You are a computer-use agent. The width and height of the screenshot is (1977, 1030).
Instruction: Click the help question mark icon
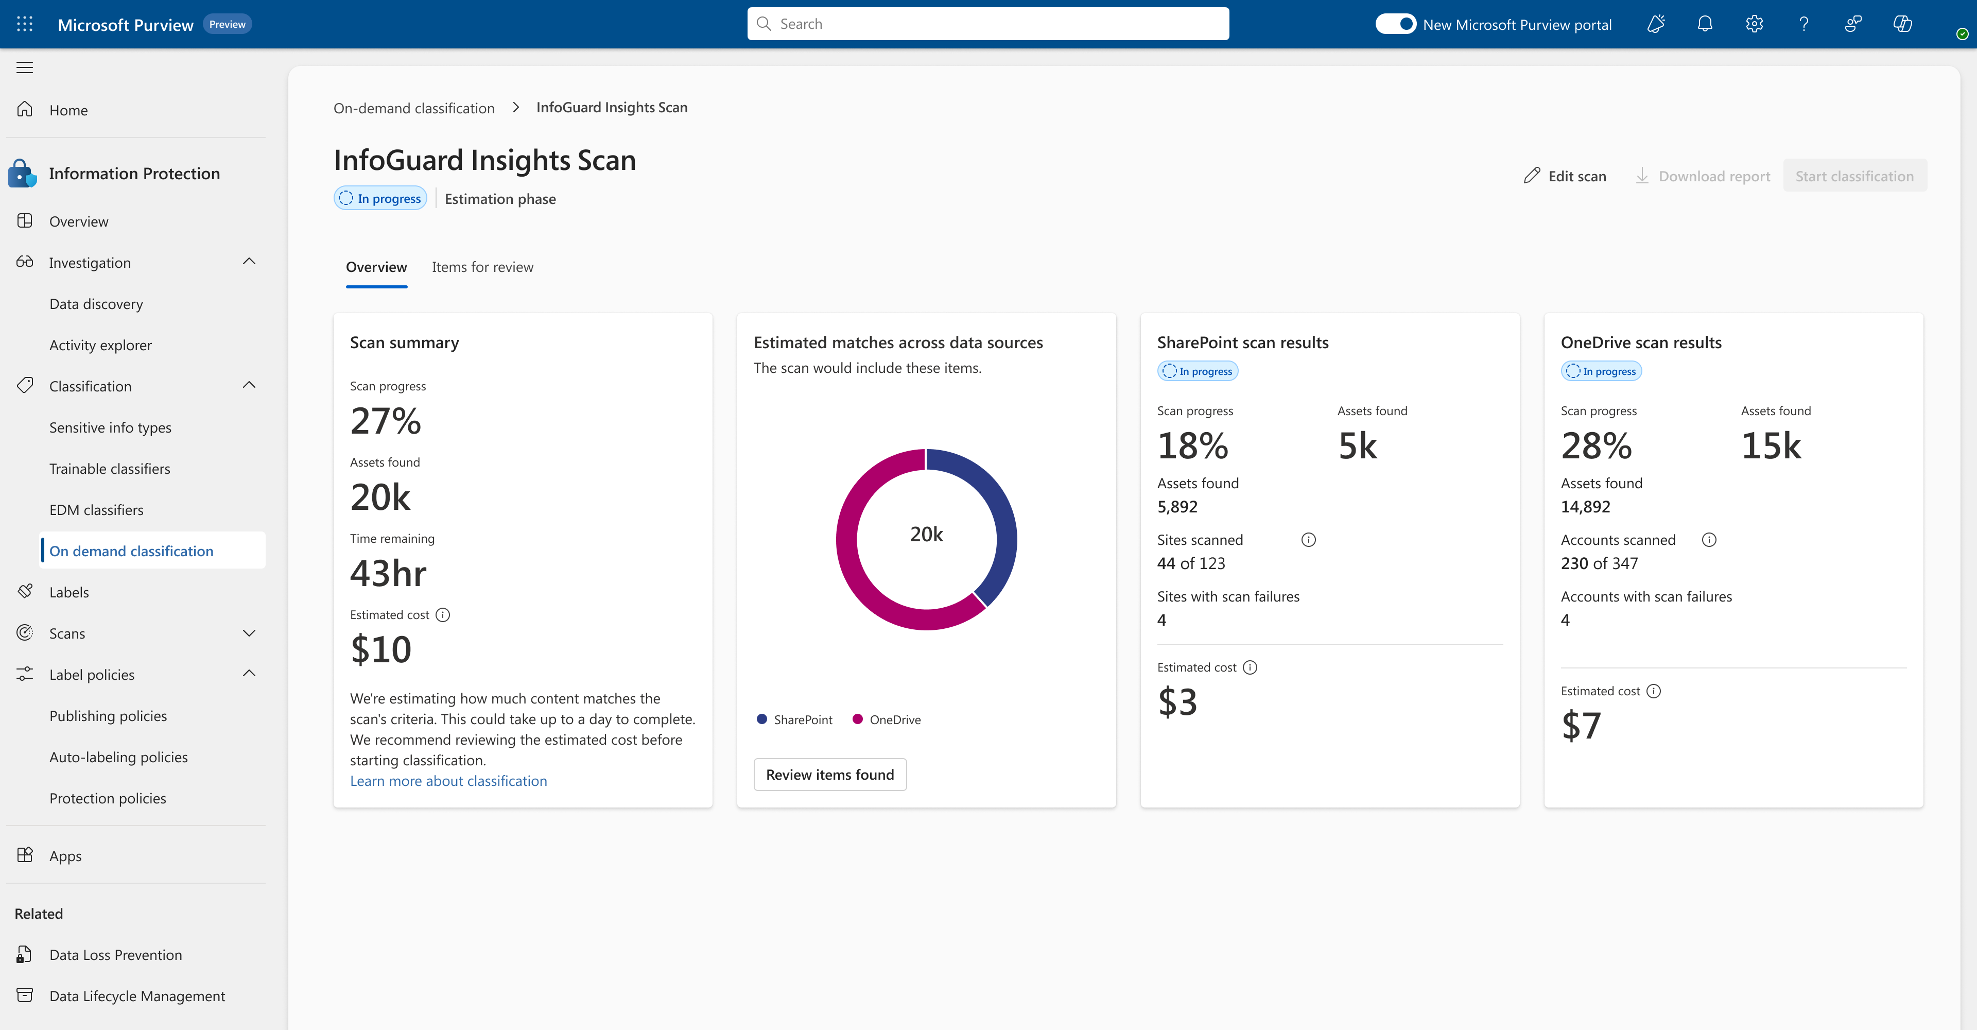[x=1803, y=24]
